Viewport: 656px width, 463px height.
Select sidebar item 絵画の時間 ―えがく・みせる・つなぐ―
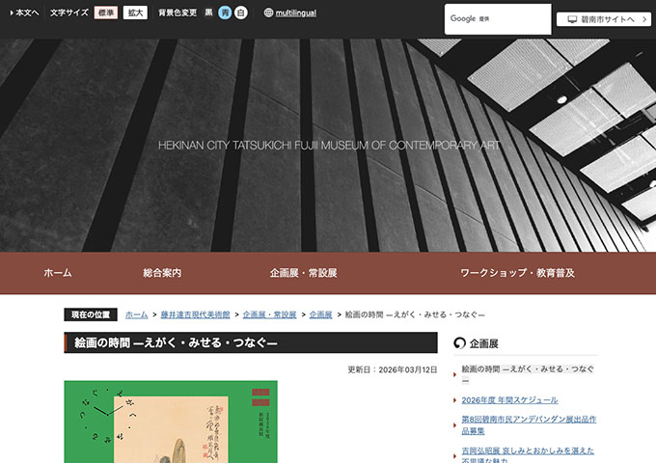527,374
